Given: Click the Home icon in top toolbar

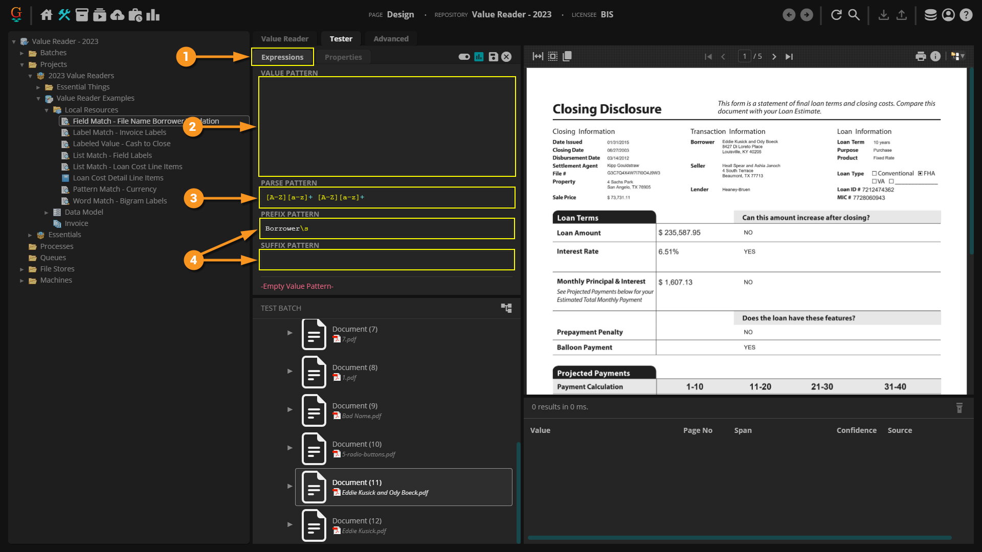Looking at the screenshot, I should (x=47, y=15).
